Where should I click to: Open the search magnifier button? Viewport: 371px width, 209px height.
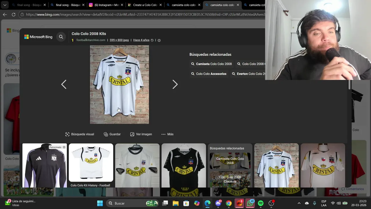click(61, 37)
